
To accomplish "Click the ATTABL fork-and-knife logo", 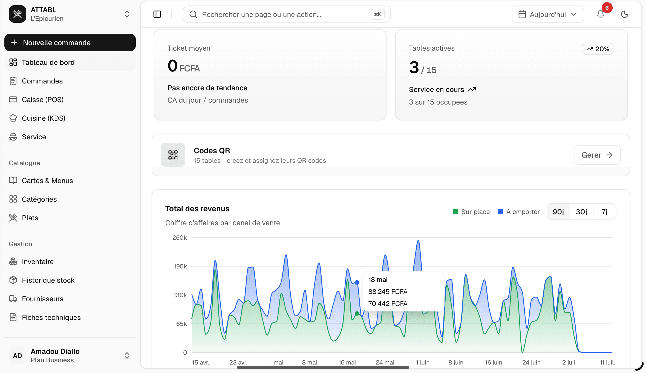I will [x=18, y=14].
